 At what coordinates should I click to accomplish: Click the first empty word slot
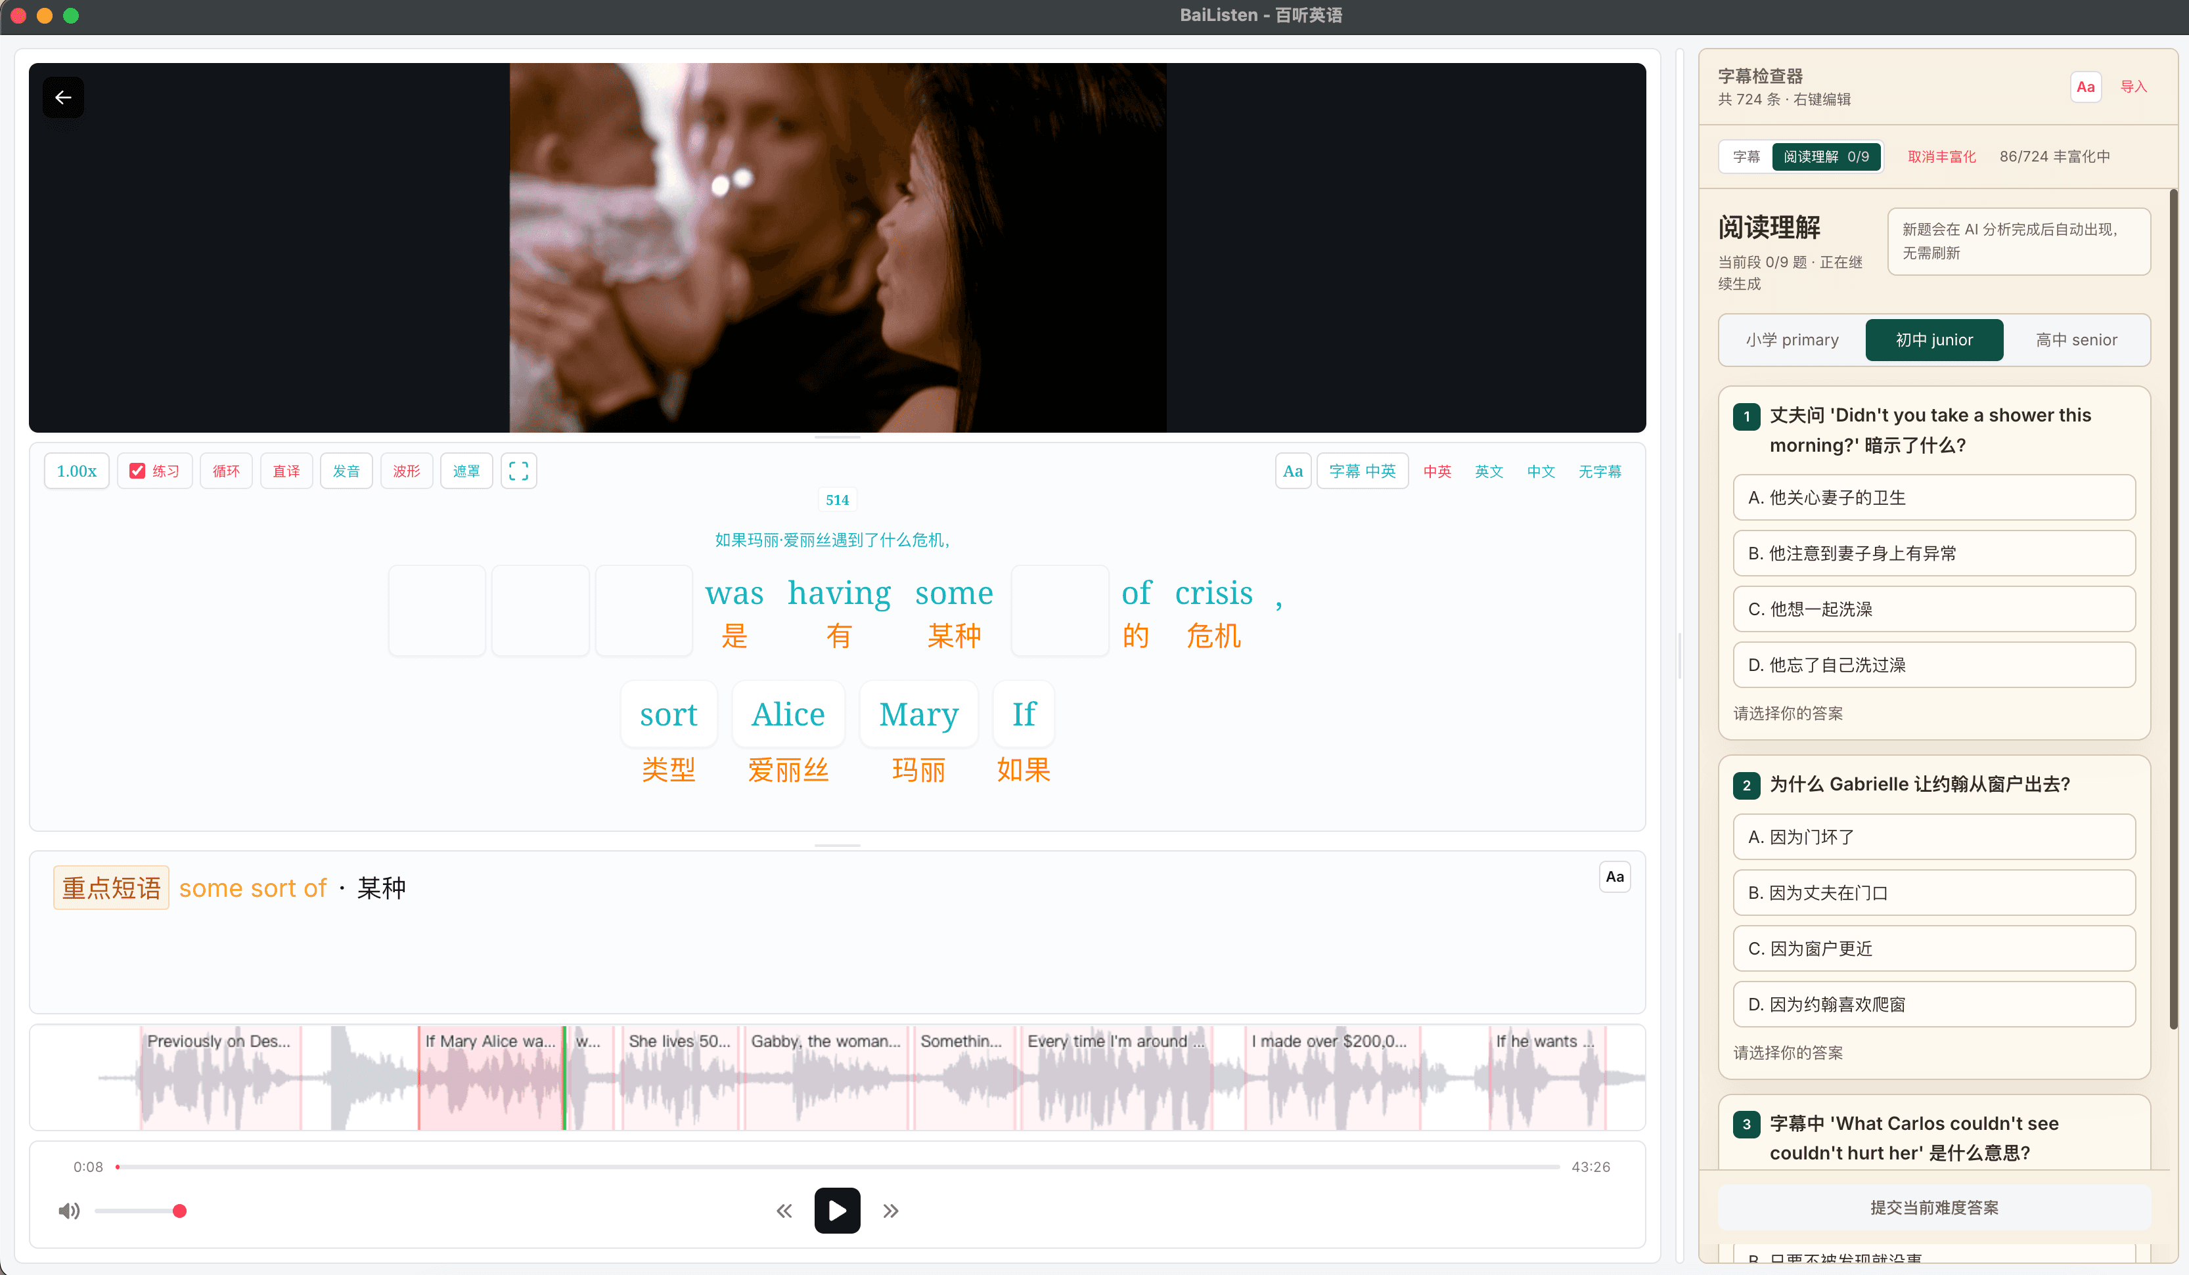(x=437, y=610)
